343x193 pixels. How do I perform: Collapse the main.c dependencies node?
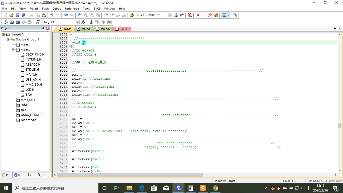tap(13, 50)
